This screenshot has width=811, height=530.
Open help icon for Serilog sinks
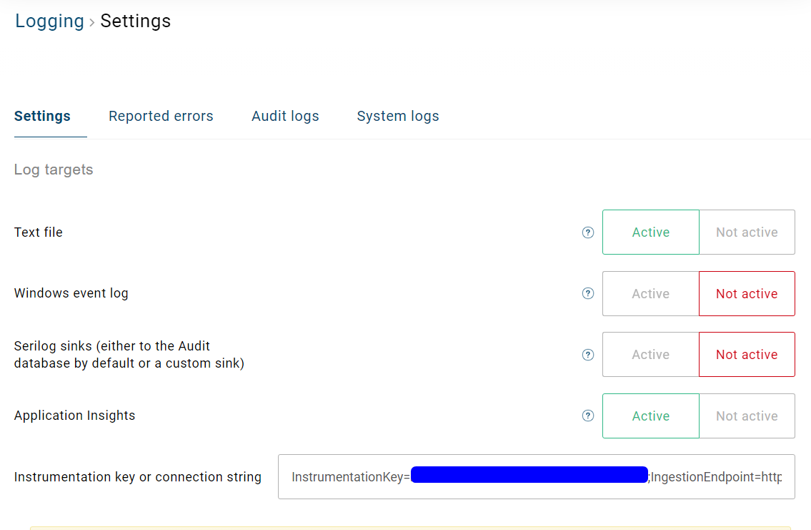(x=587, y=355)
